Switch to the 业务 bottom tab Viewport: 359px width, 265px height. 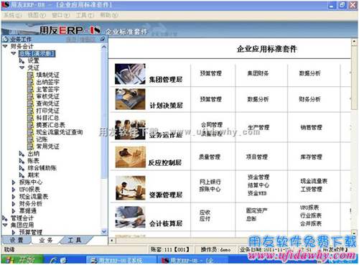pos(45,240)
